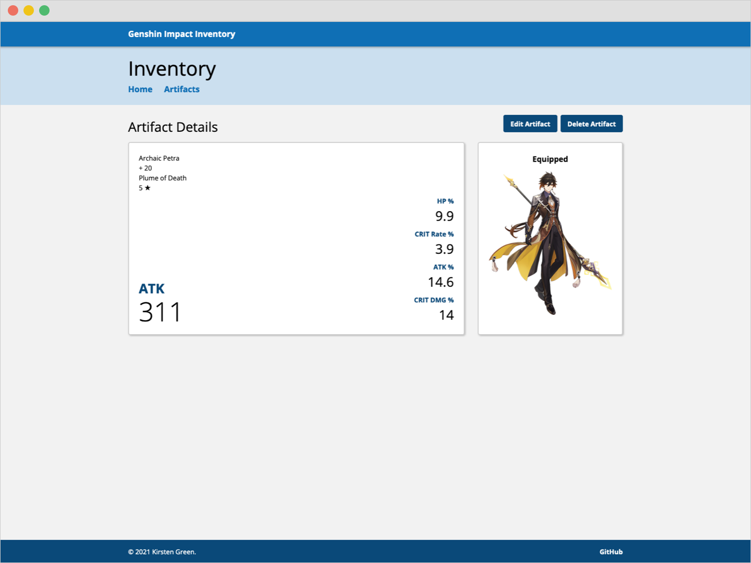Click the + 20 artifact level text
Screen dimensions: 751x563
(x=146, y=168)
